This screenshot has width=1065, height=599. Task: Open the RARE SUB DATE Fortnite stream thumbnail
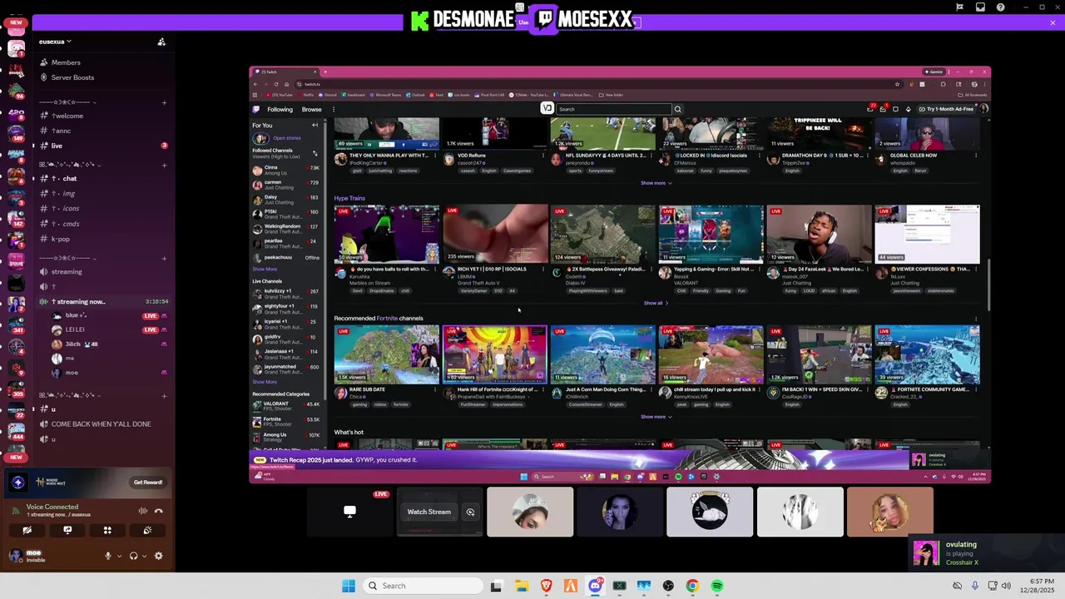click(387, 355)
